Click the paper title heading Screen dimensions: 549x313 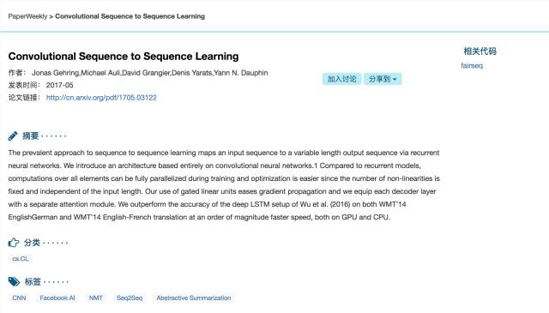point(124,57)
